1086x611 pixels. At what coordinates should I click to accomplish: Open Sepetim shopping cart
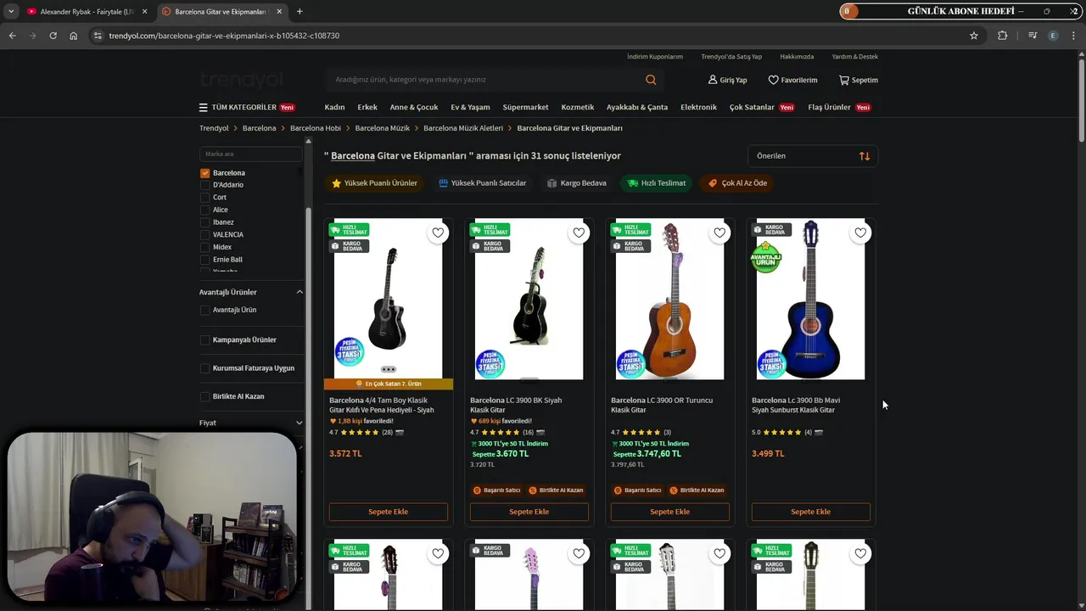(x=859, y=80)
